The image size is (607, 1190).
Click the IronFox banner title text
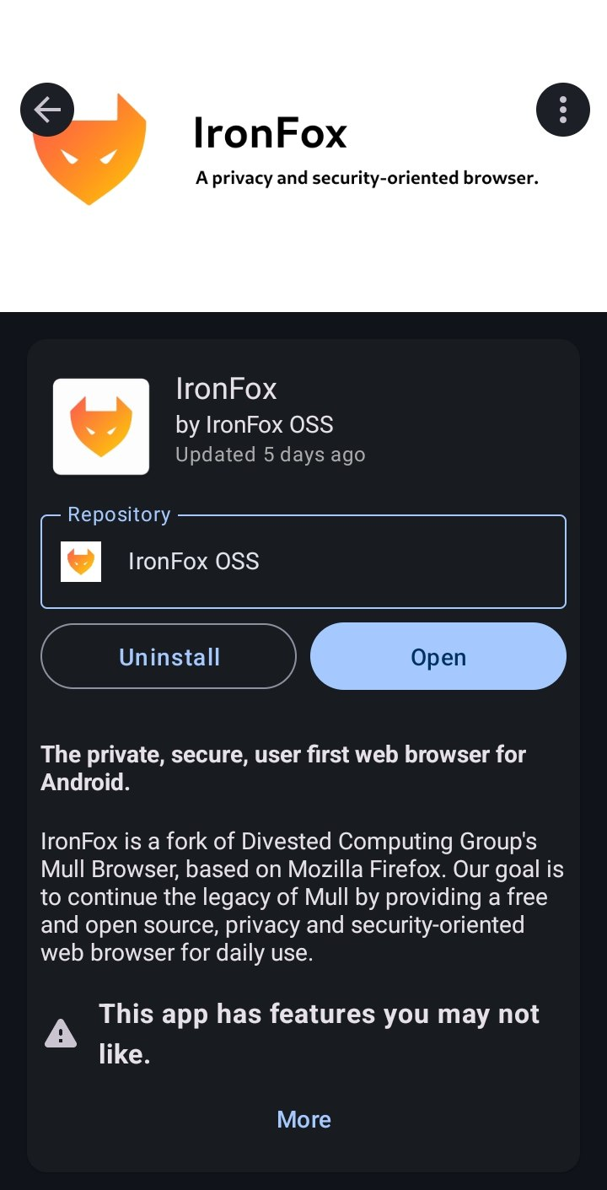coord(270,134)
